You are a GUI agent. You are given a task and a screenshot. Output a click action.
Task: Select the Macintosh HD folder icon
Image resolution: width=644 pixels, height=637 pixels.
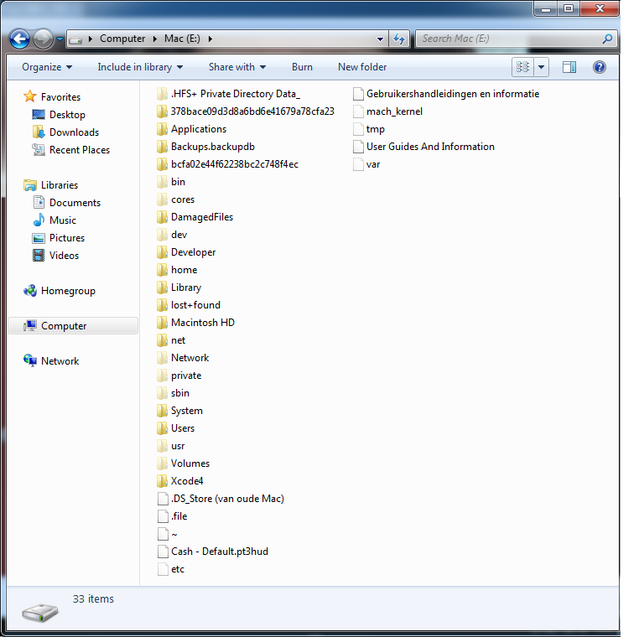[x=162, y=323]
